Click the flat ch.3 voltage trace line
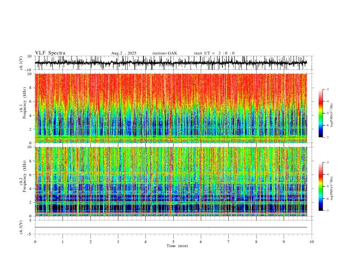 [171, 227]
